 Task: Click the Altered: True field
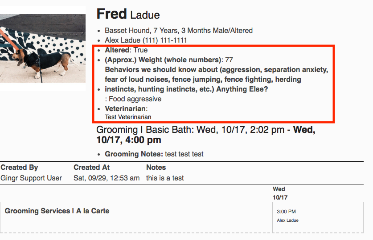[x=126, y=50]
